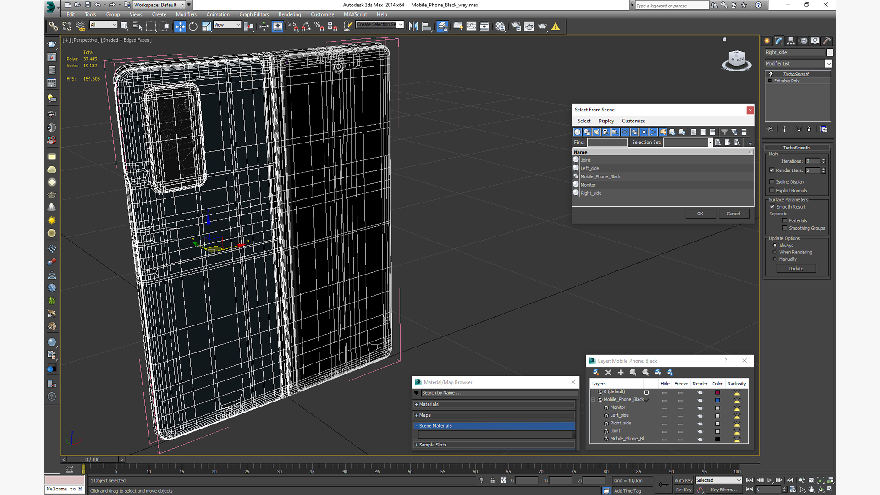Click OK in Select From Scene
Viewport: 880px width, 495px height.
point(700,214)
